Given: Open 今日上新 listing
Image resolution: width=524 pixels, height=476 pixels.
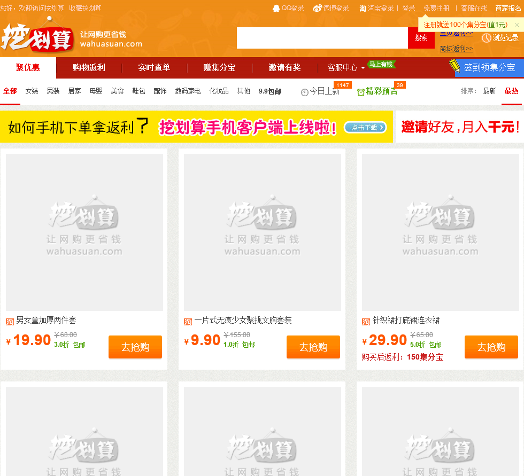Looking at the screenshot, I should (325, 91).
